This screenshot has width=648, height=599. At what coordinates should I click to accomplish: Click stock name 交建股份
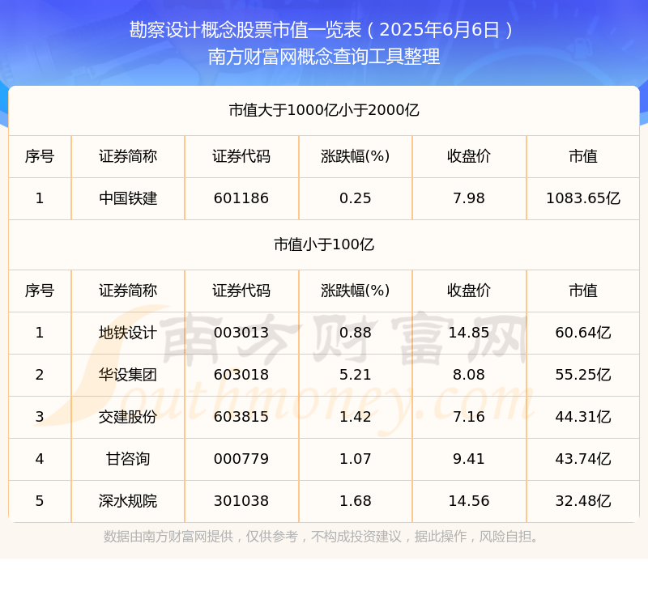[128, 417]
